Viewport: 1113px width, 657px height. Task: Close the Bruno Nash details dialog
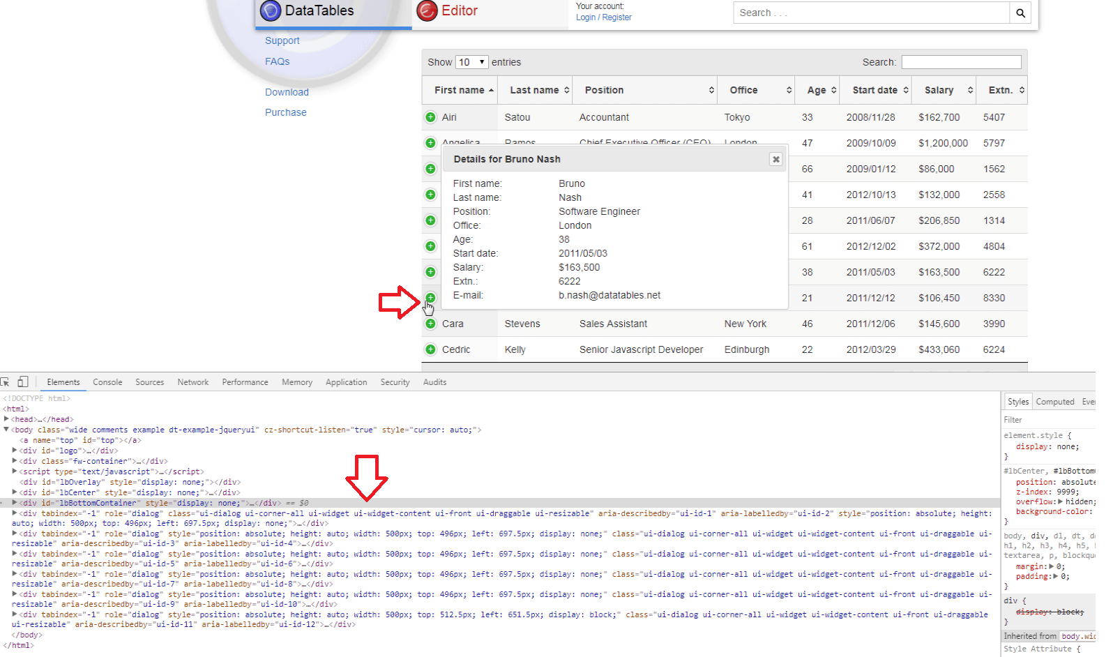pos(775,159)
